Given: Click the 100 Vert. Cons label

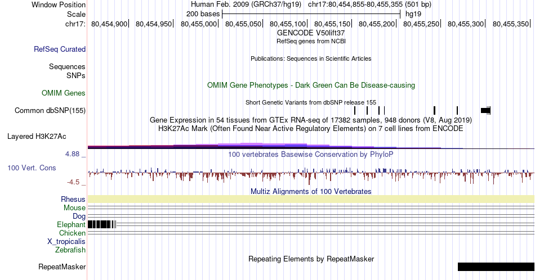Looking at the screenshot, I should tap(32, 168).
